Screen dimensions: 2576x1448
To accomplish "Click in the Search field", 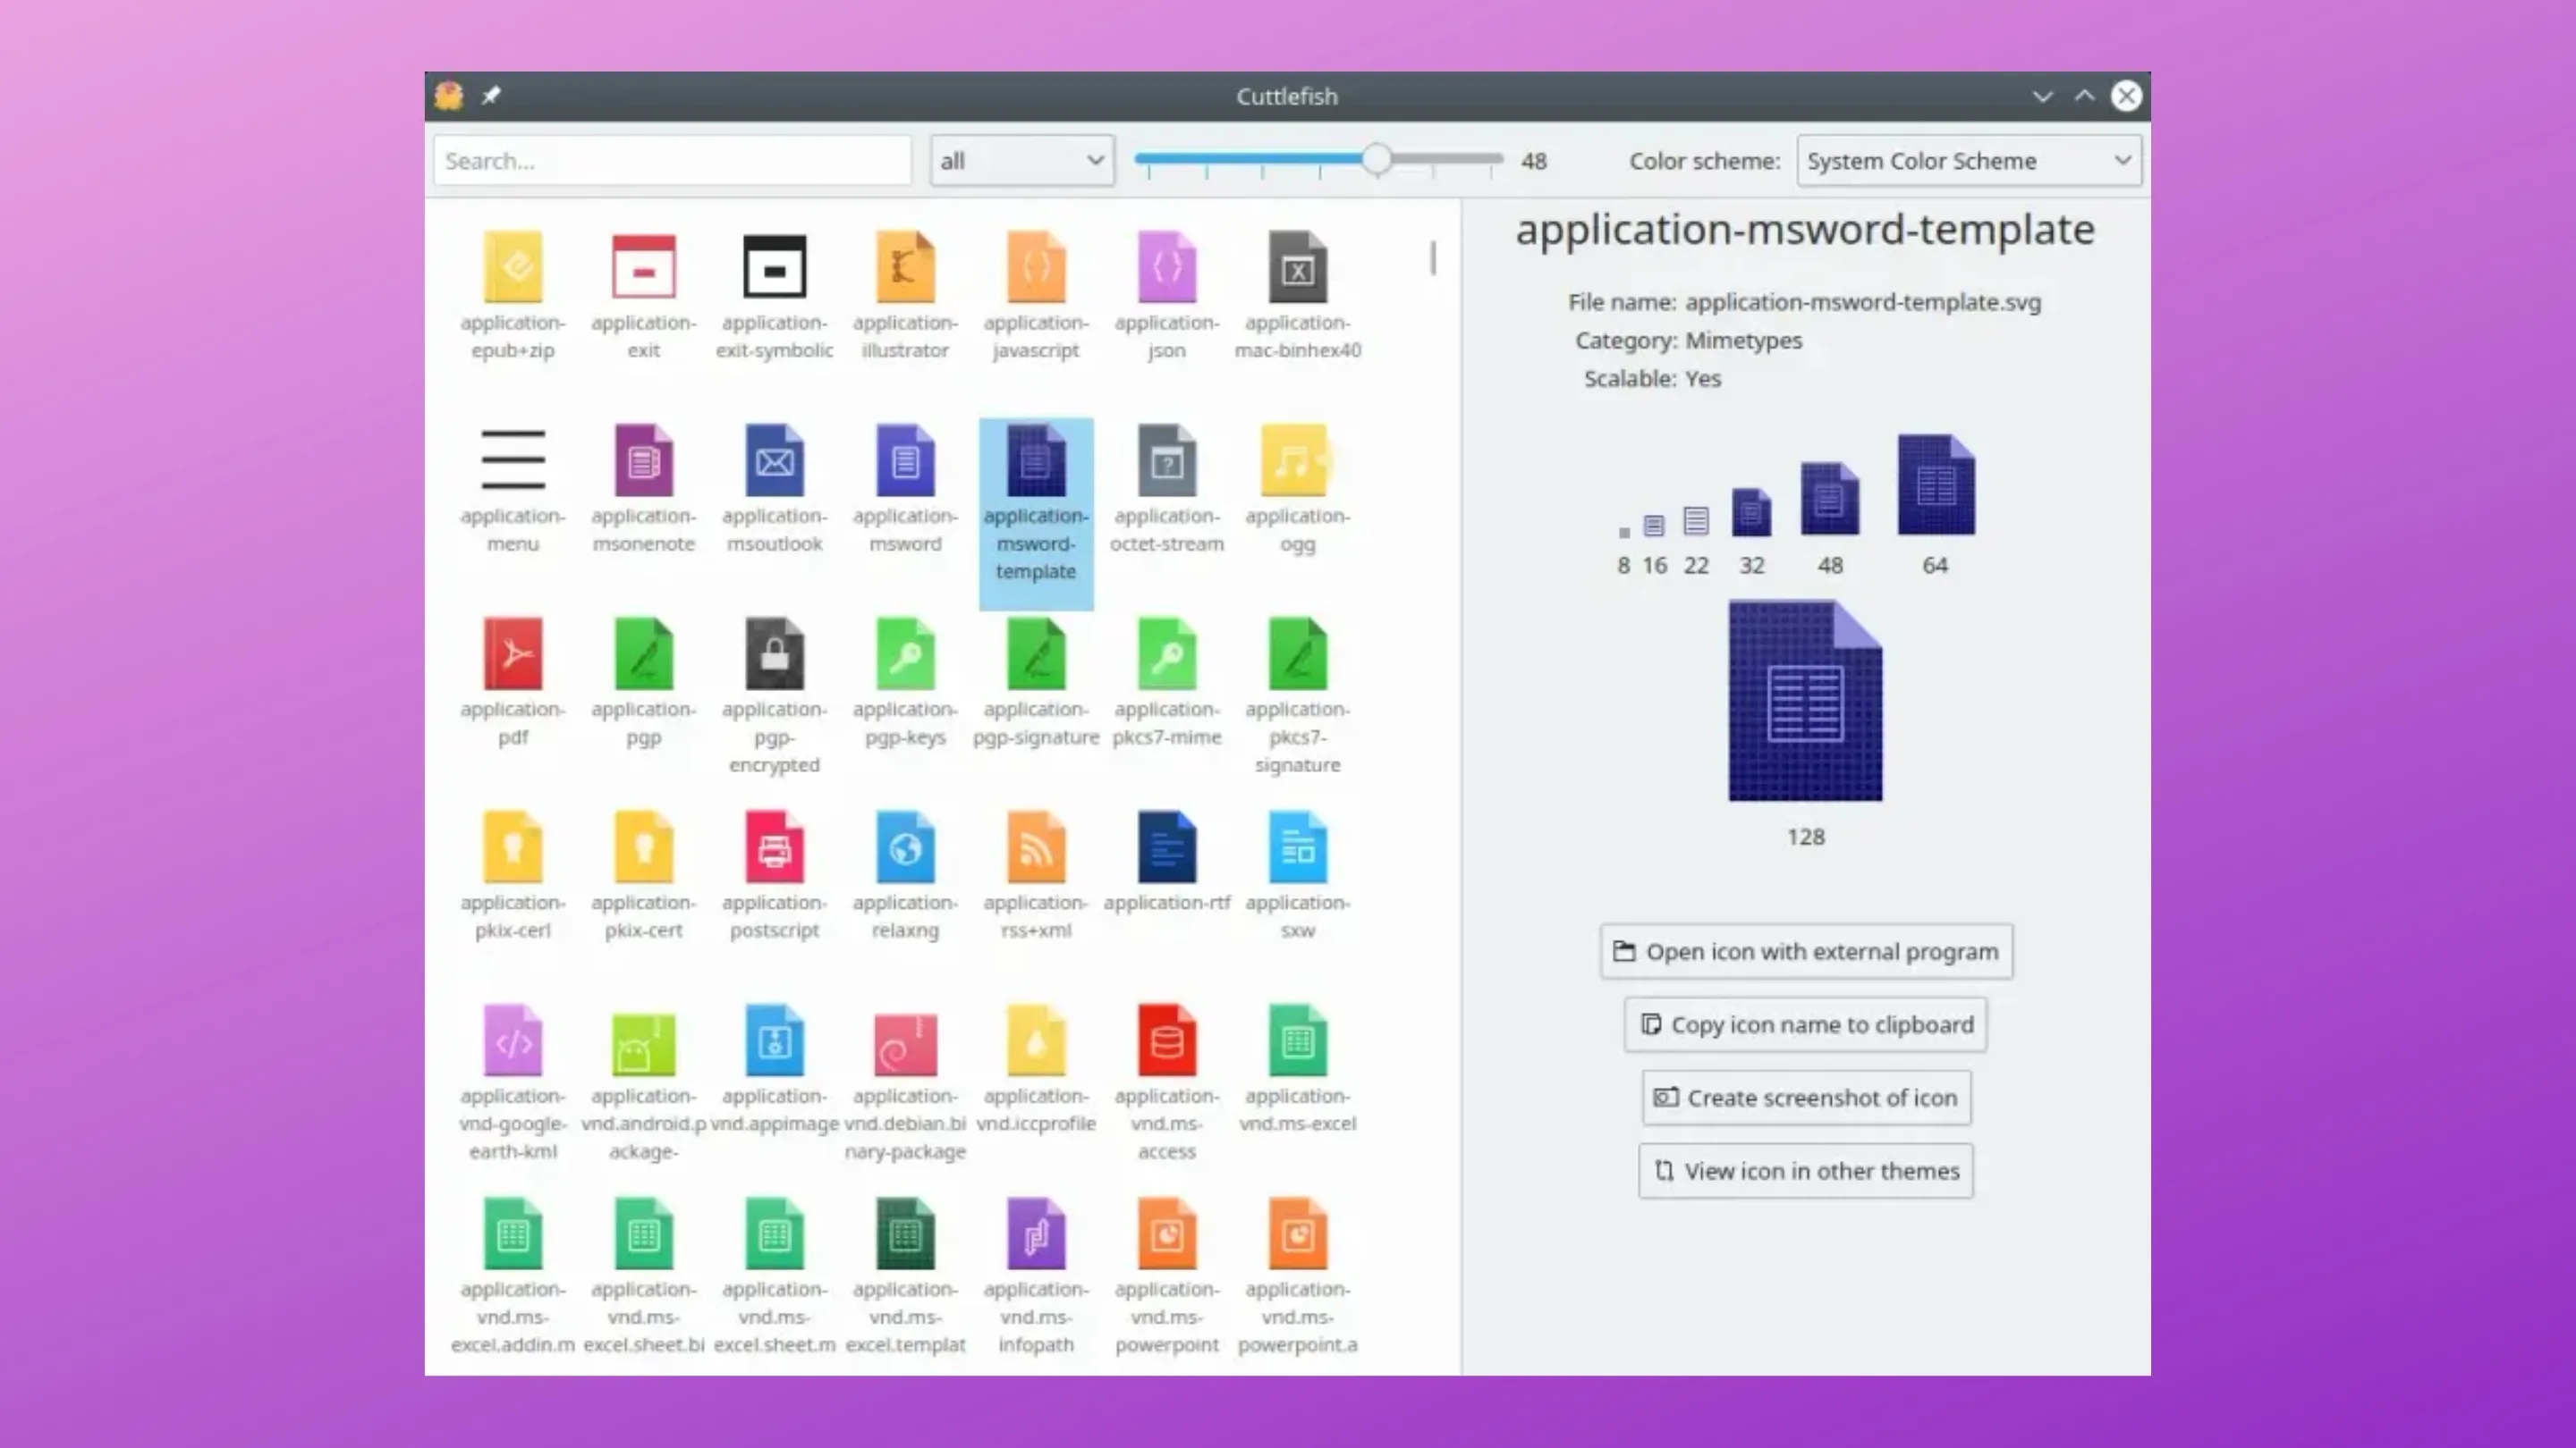I will click(672, 161).
